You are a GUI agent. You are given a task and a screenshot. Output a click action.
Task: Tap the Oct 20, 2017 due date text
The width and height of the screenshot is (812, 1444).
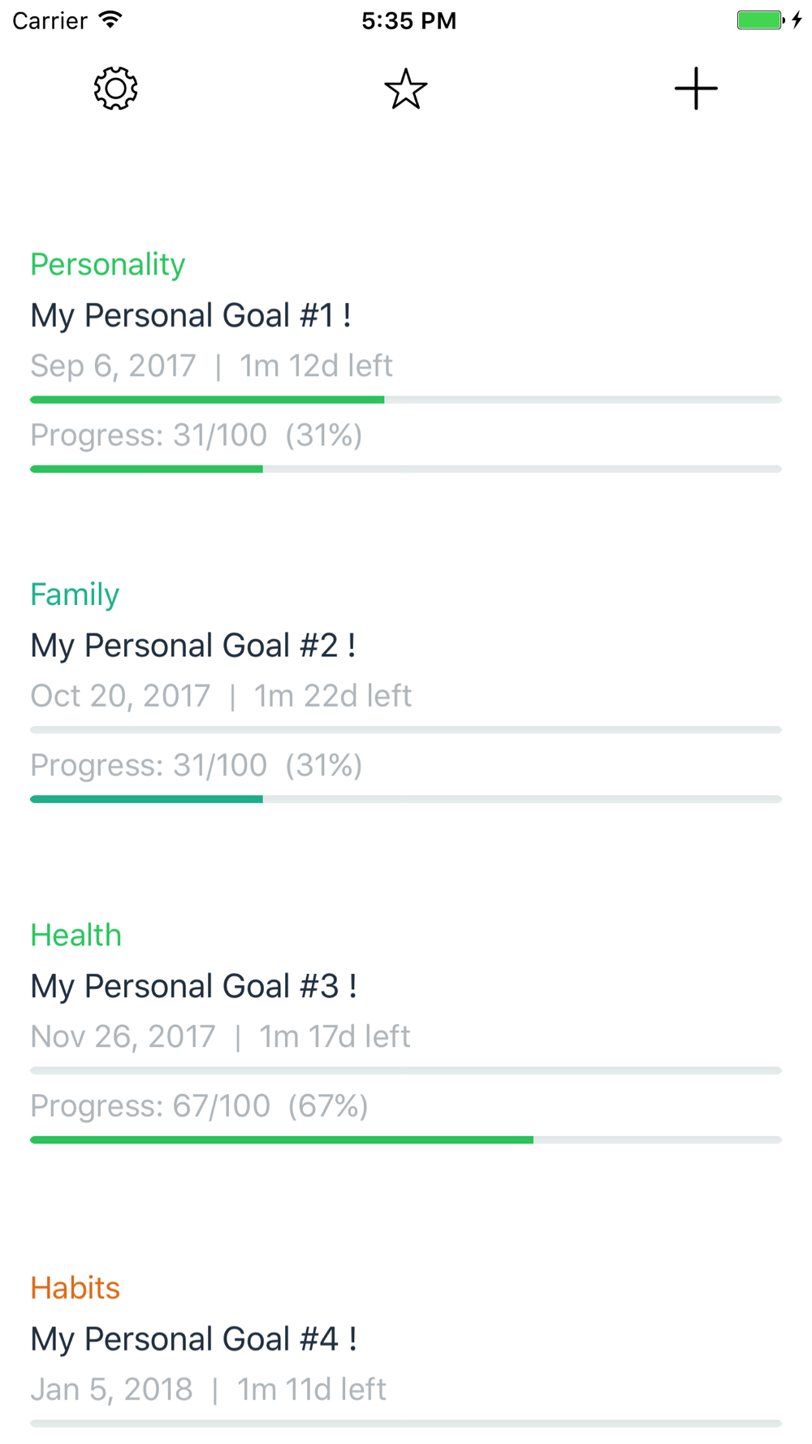[120, 696]
